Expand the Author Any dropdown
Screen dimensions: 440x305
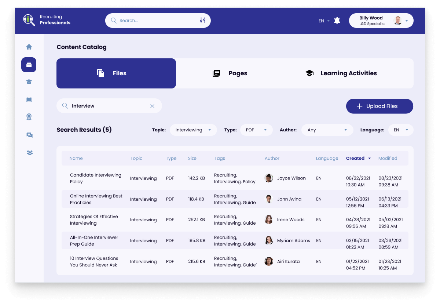tap(327, 130)
